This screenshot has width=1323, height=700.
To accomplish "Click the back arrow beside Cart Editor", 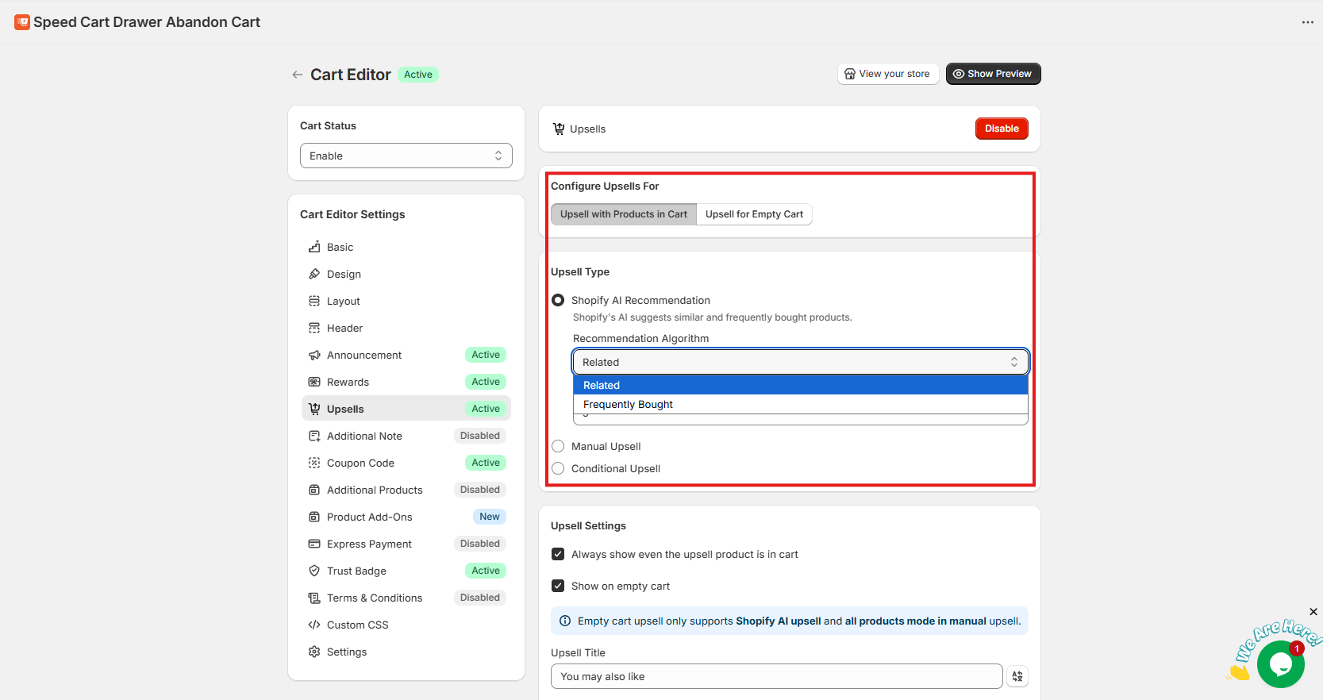I will pos(298,75).
